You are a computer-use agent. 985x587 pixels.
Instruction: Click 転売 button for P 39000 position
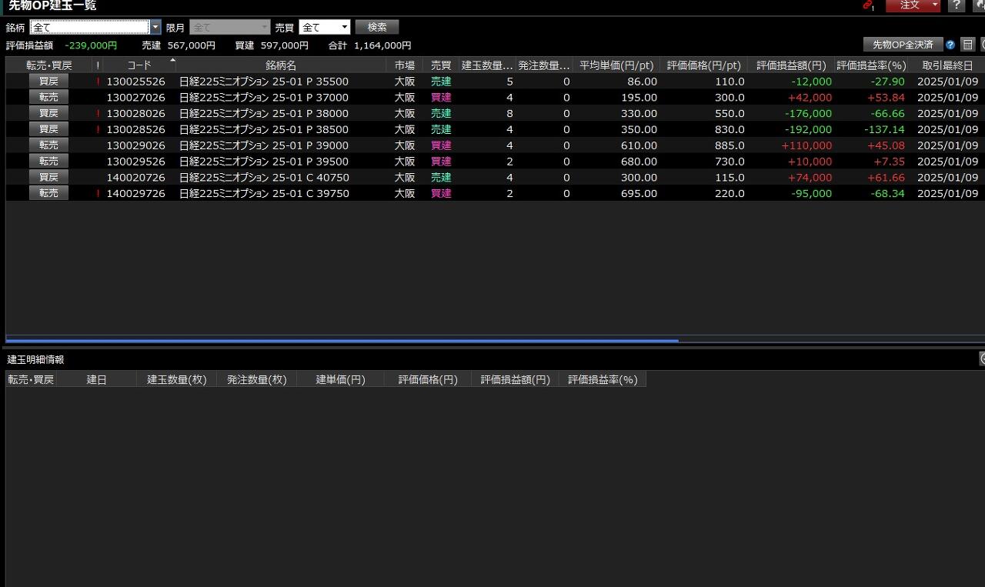click(x=48, y=145)
